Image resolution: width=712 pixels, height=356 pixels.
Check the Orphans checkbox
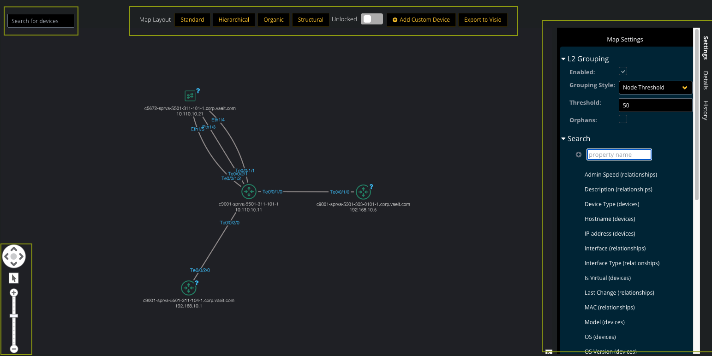pyautogui.click(x=623, y=119)
